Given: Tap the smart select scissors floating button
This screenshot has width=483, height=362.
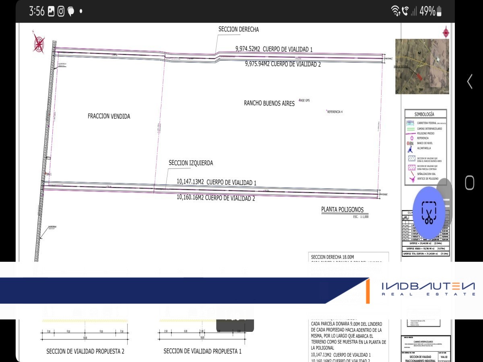Looking at the screenshot, I should (429, 213).
